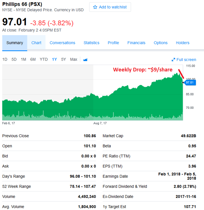Image resolution: width=204 pixels, height=210 pixels.
Task: Click the star icon beside Add to watchlist
Action: 95,7
